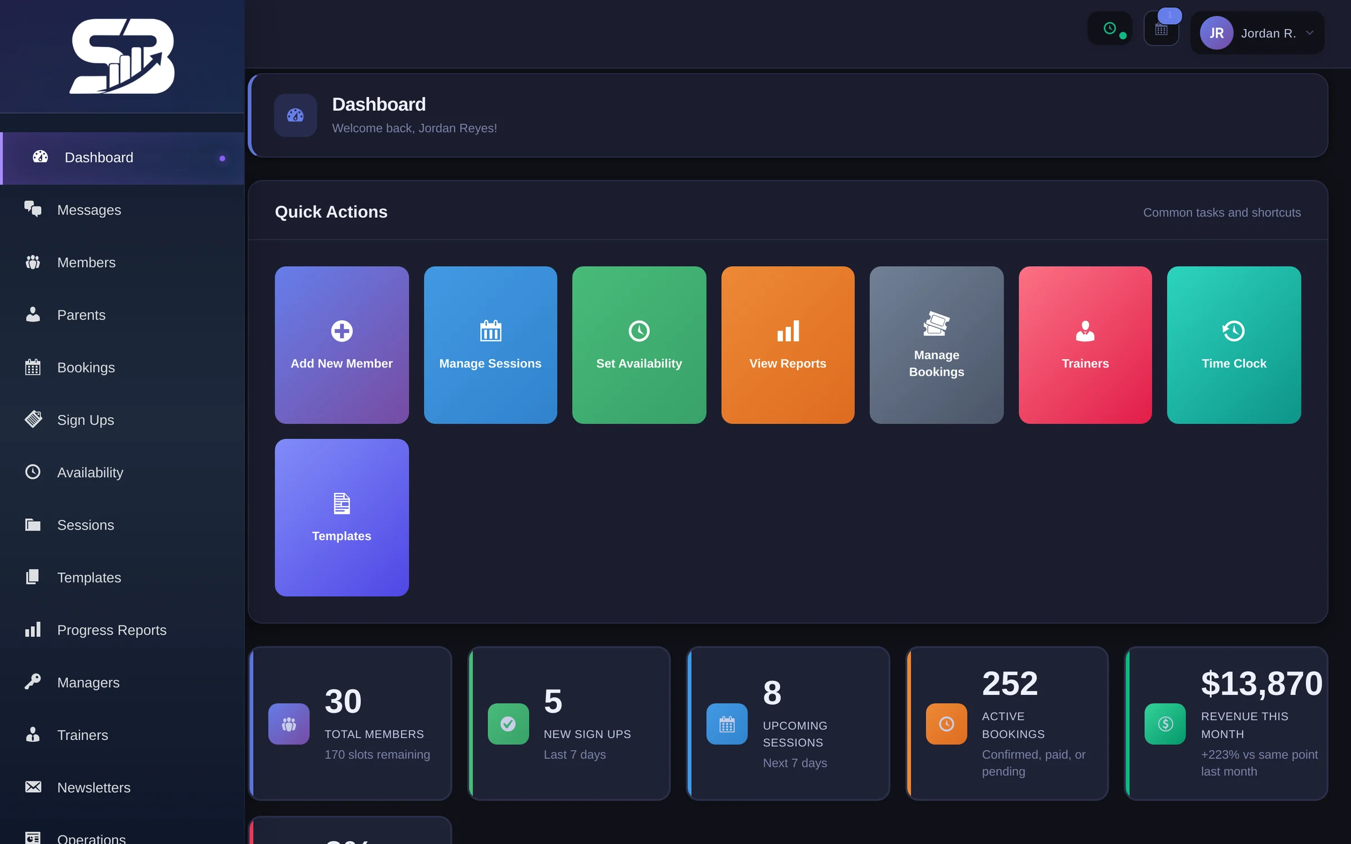1351x844 pixels.
Task: Click the "$13,870" revenue value
Action: (1261, 684)
